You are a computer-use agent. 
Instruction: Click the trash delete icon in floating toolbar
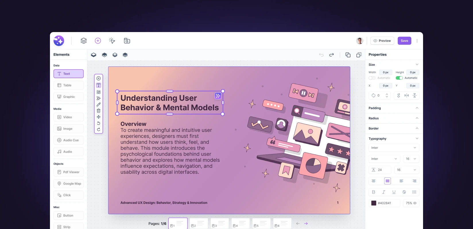[98, 111]
